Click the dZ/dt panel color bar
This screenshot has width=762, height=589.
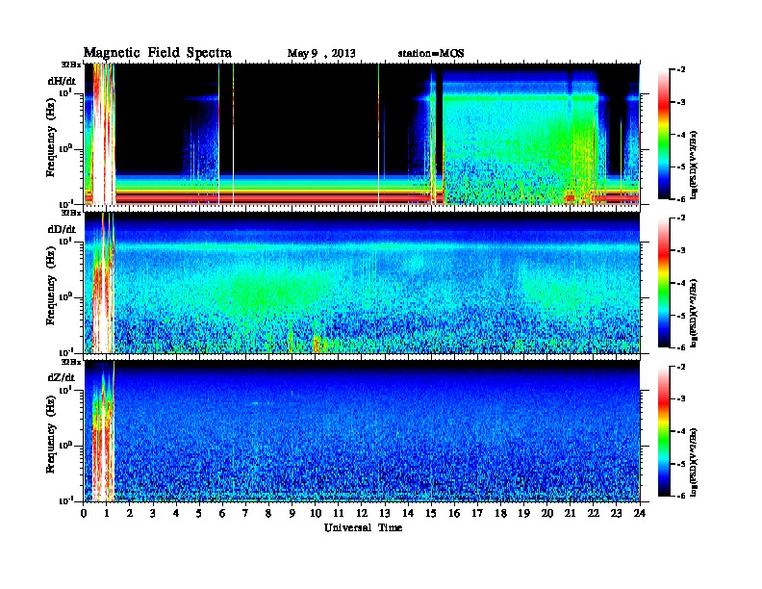(664, 431)
